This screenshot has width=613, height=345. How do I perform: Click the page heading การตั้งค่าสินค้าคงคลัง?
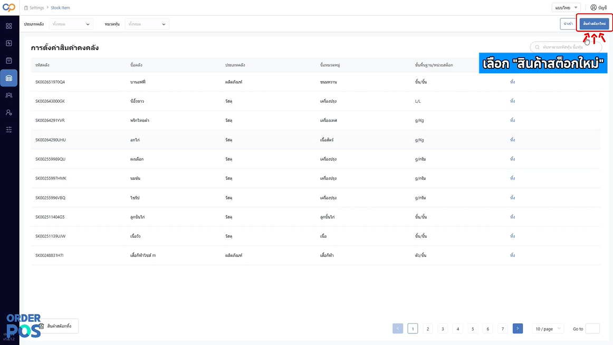tap(64, 47)
